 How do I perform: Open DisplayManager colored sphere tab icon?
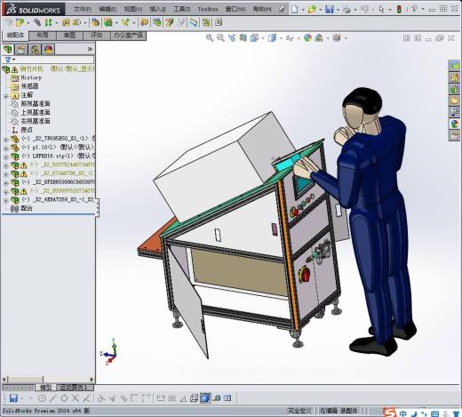coord(48,49)
